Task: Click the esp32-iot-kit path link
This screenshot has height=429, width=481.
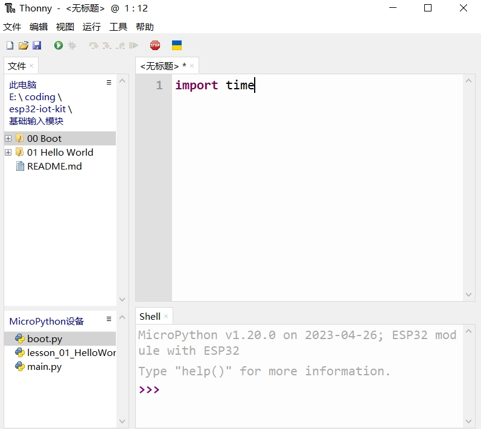Action: 37,109
